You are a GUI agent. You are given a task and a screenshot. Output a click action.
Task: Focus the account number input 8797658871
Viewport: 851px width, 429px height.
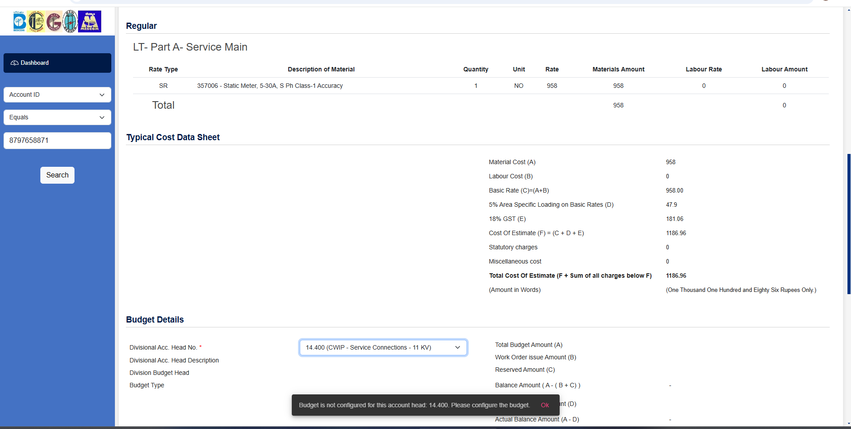pyautogui.click(x=57, y=140)
